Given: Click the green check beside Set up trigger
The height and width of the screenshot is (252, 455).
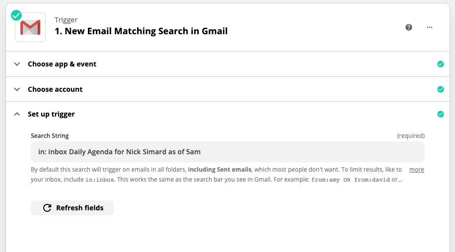Looking at the screenshot, I should tap(440, 114).
